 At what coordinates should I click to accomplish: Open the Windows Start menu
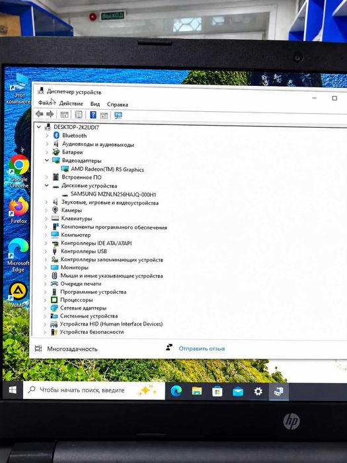point(13,390)
